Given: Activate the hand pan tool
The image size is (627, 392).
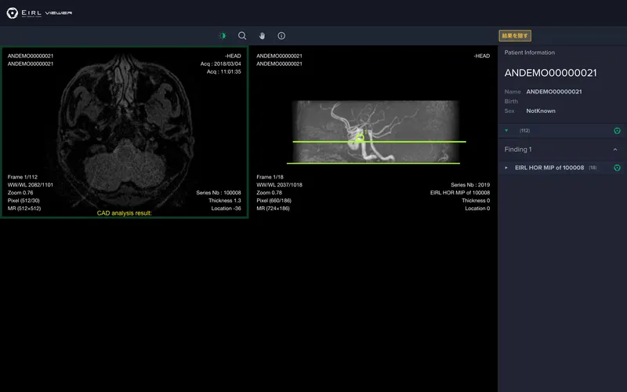Looking at the screenshot, I should point(262,35).
